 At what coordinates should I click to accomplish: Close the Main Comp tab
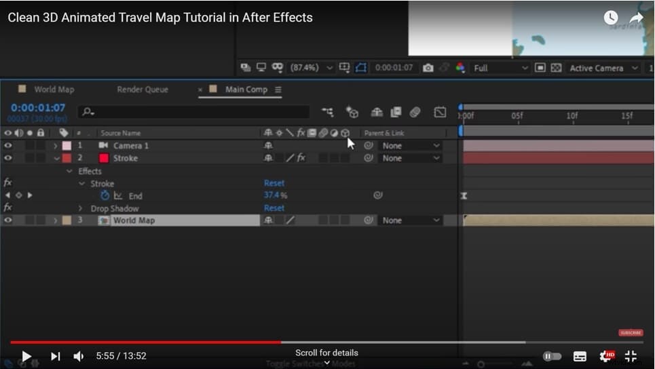pyautogui.click(x=200, y=90)
